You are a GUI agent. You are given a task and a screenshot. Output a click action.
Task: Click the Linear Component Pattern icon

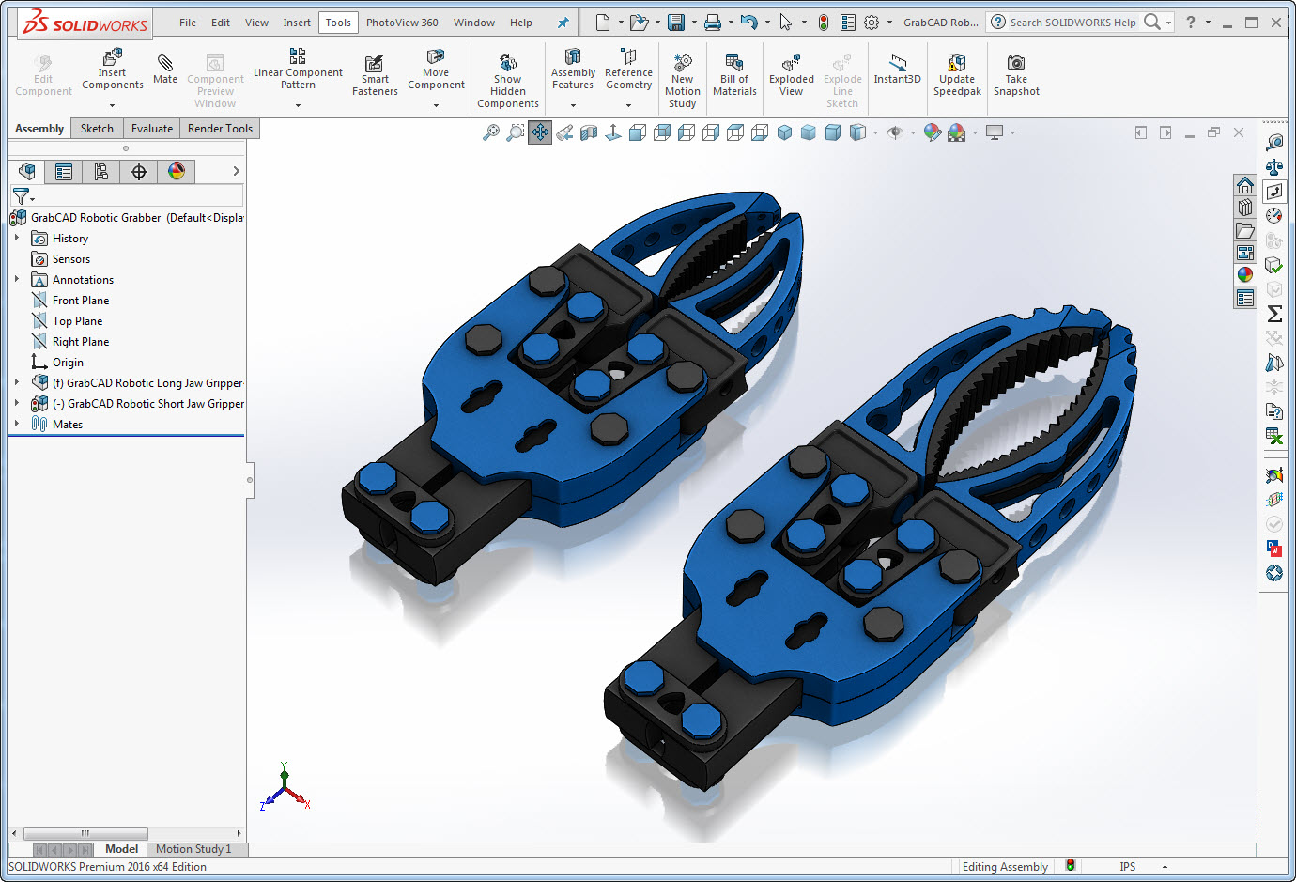coord(298,56)
